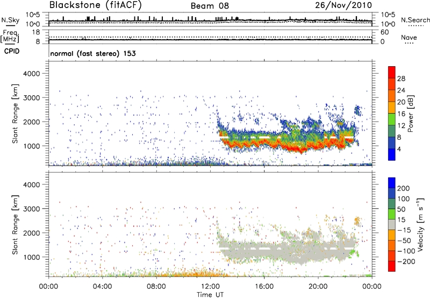Click '1000' on the velocity panel axis
Image resolution: width=430 pixels, height=298 pixels.
(x=31, y=257)
